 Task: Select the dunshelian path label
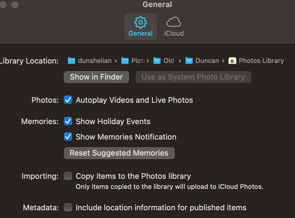point(95,61)
